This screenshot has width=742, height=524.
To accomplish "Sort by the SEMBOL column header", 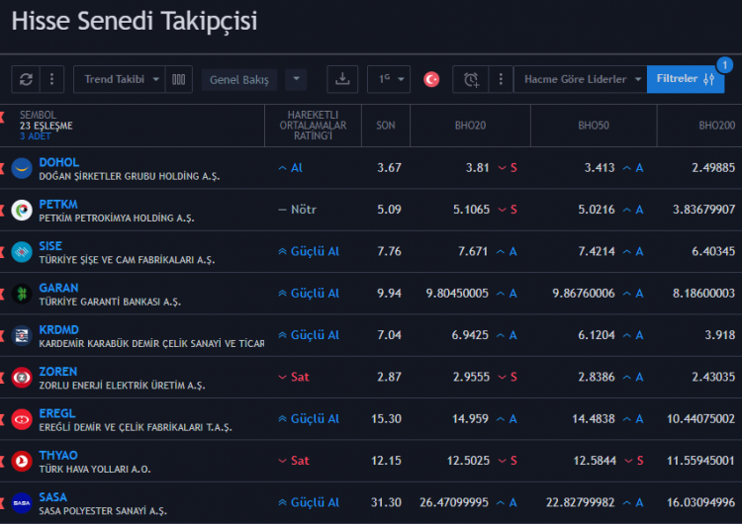I will (38, 115).
